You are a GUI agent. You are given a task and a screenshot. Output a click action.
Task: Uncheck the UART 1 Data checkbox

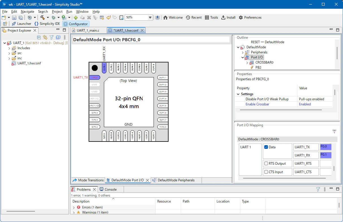pos(266,147)
